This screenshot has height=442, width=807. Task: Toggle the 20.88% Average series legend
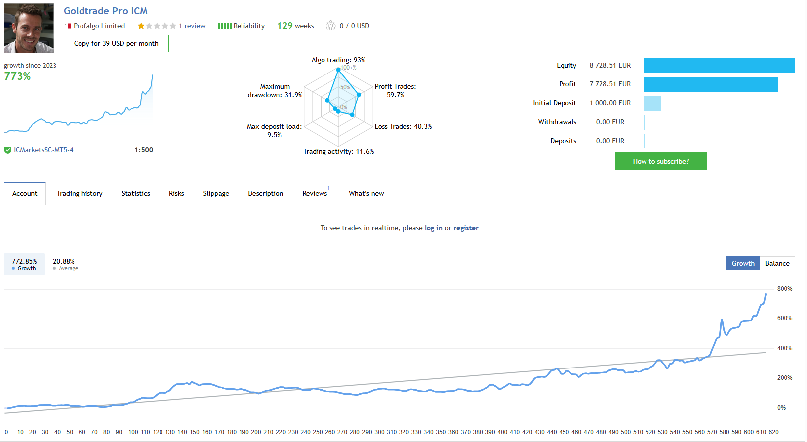(65, 264)
